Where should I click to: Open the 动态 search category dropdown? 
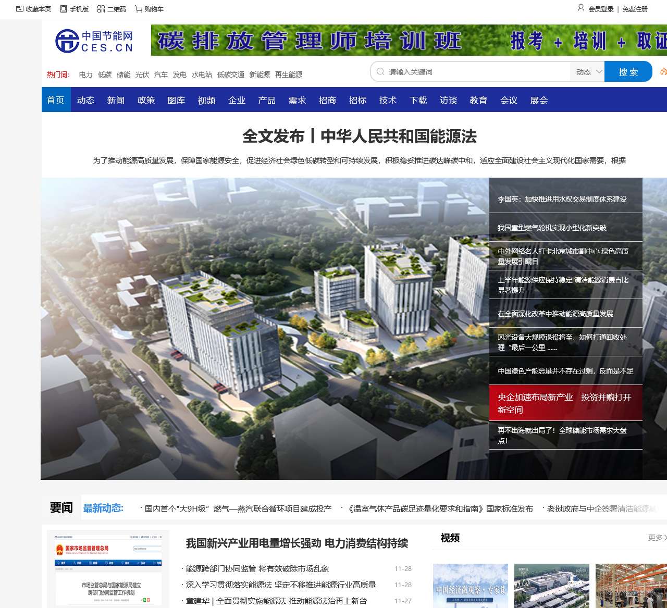588,72
